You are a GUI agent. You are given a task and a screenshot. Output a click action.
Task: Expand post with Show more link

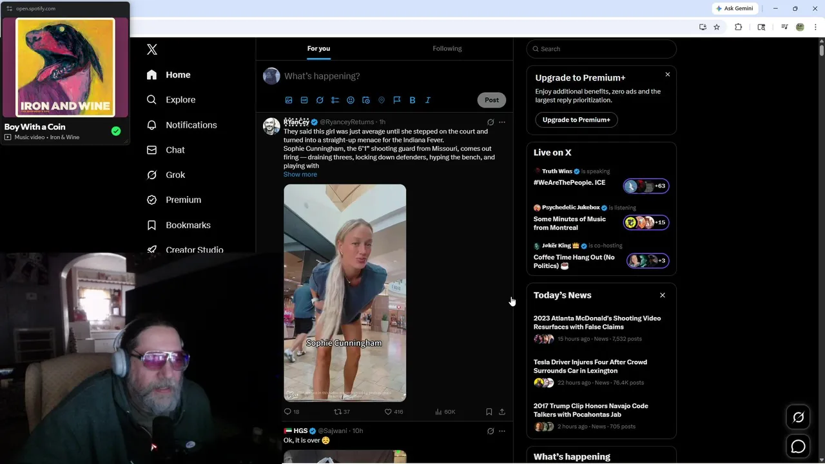300,175
